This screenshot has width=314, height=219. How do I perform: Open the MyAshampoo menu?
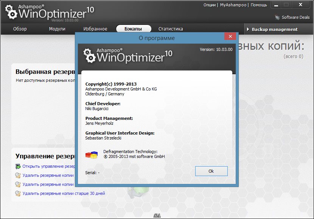(233, 5)
